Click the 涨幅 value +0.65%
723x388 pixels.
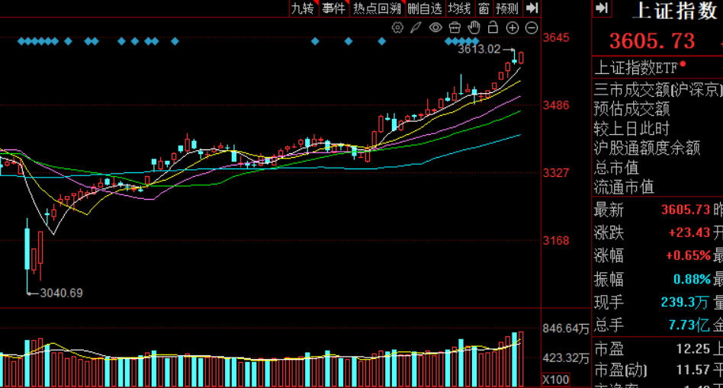(x=688, y=255)
